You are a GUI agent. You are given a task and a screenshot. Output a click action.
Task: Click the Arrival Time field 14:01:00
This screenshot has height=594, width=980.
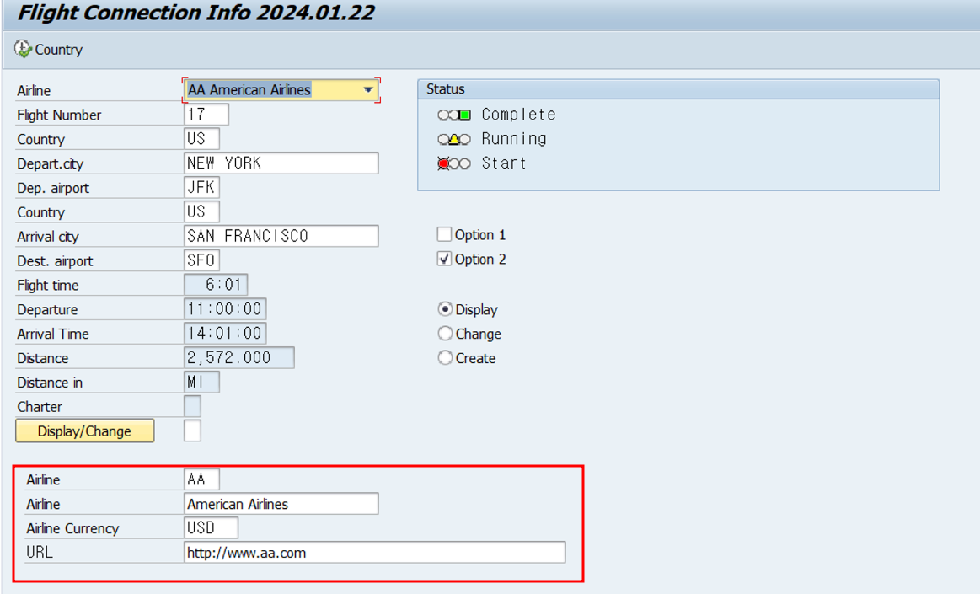pos(225,334)
